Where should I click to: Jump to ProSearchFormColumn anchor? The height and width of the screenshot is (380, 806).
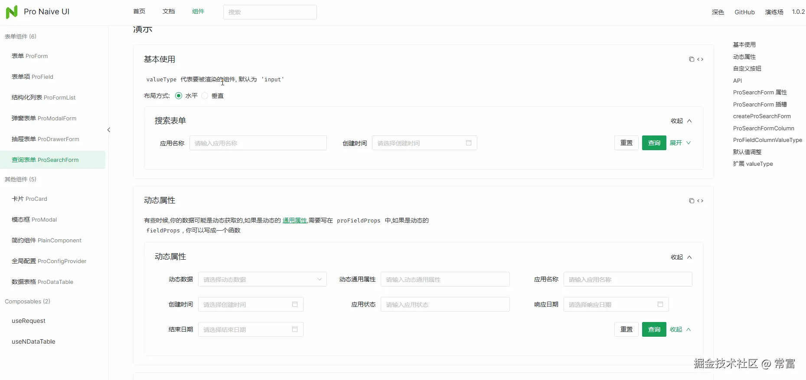pyautogui.click(x=764, y=128)
